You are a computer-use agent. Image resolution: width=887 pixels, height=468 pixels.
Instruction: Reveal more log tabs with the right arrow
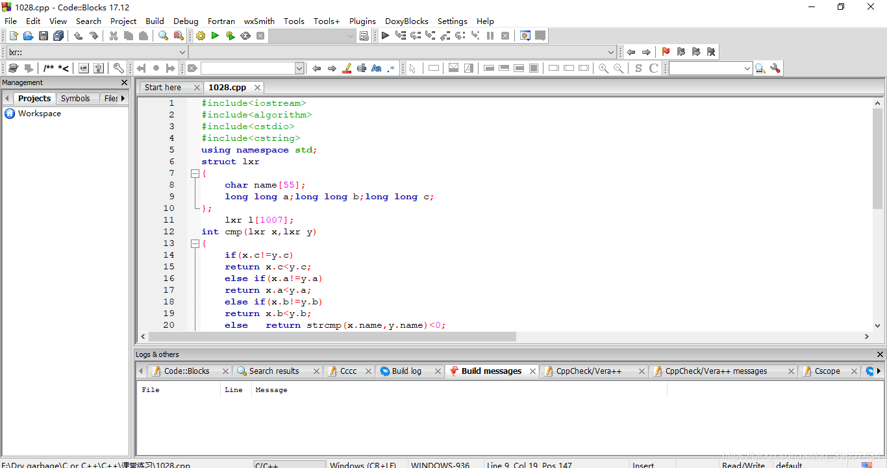pyautogui.click(x=879, y=371)
